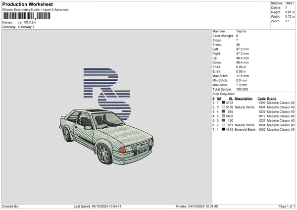The image size is (297, 210).
Task: Click the 'Page 1 of 1' footer text
Action: point(287,207)
